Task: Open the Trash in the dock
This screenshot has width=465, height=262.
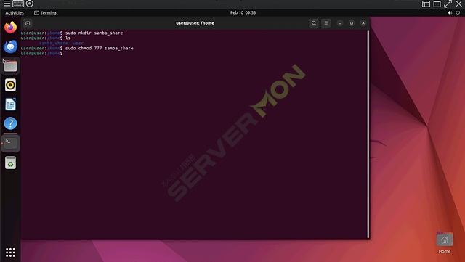Action: pyautogui.click(x=10, y=163)
